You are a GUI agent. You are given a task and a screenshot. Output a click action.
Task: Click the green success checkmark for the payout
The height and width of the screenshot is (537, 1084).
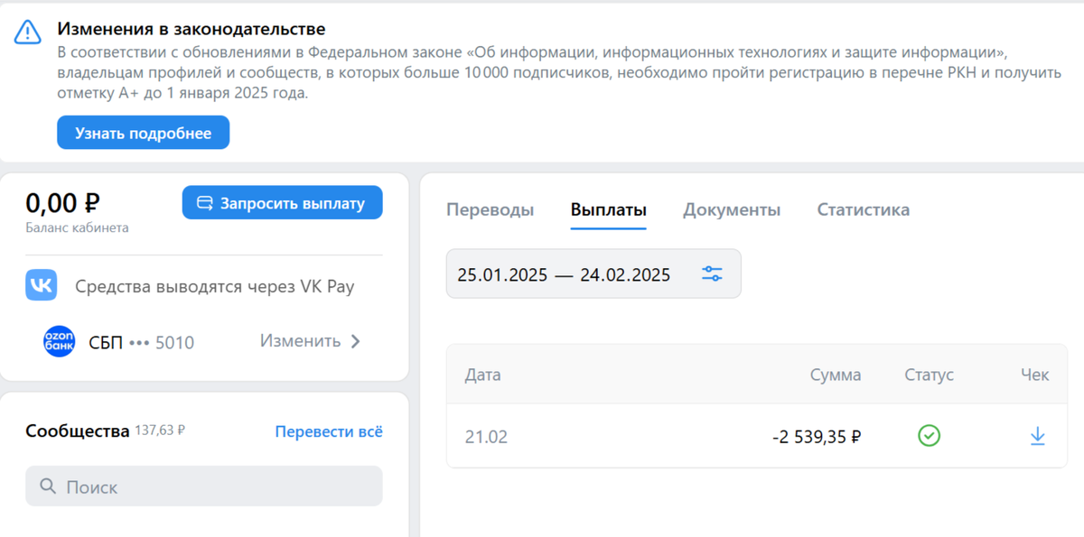930,436
